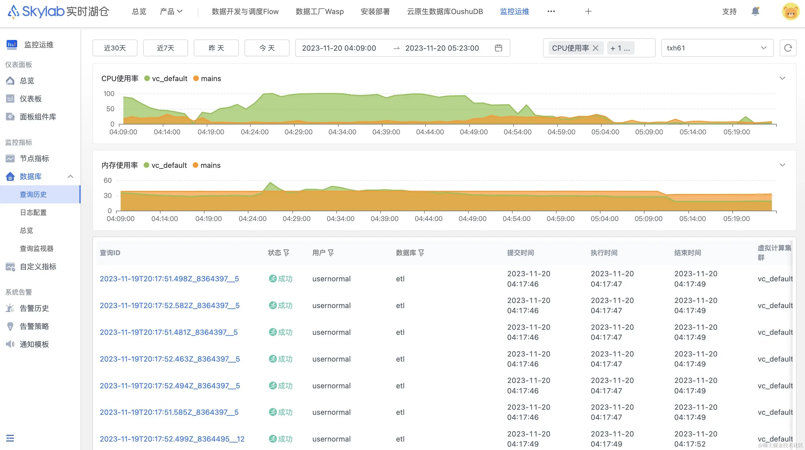Click the notification bell icon

[x=755, y=12]
